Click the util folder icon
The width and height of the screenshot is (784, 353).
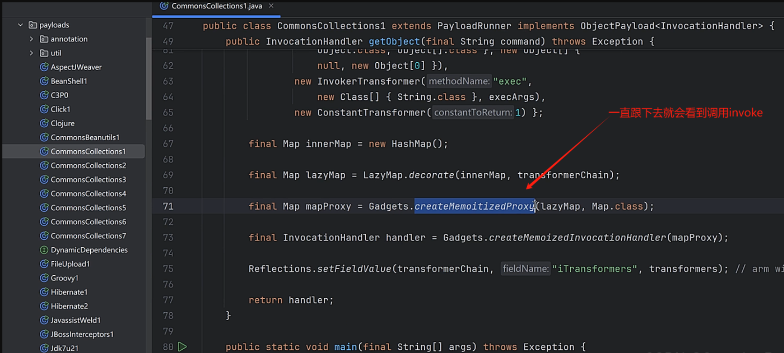click(44, 53)
